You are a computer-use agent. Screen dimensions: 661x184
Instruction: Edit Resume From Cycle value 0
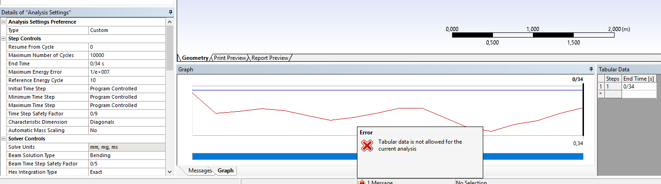(x=127, y=47)
